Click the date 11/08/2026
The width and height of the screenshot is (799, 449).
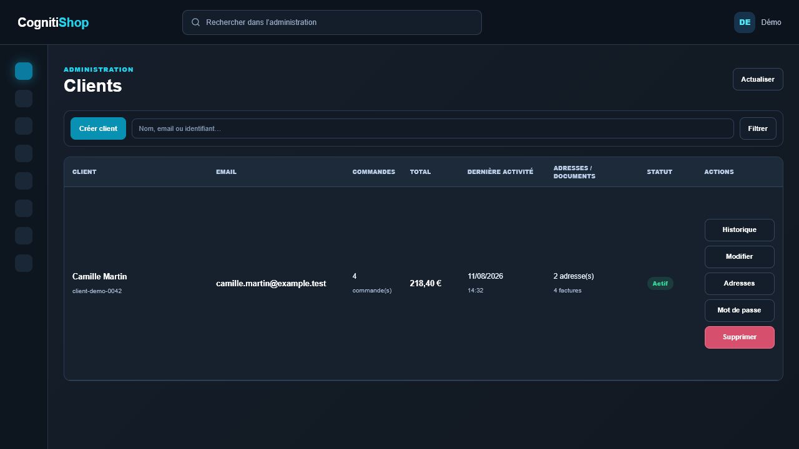point(485,276)
